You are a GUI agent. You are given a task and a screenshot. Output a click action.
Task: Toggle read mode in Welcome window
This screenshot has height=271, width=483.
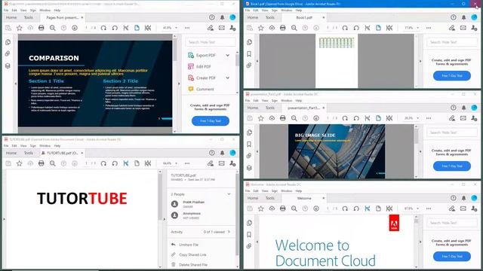point(389,209)
